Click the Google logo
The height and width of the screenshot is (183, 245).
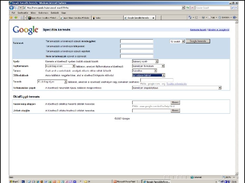tap(26, 30)
